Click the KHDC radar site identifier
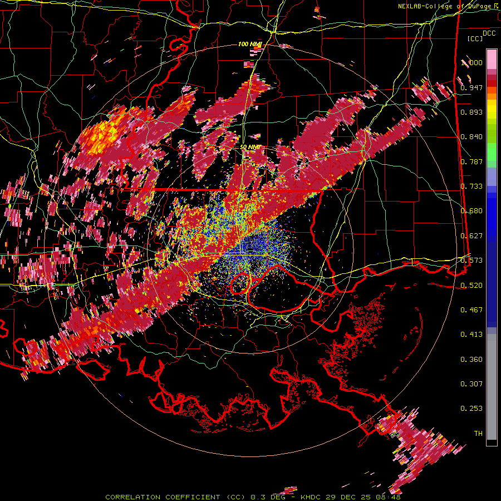The width and height of the screenshot is (501, 501). point(311,497)
